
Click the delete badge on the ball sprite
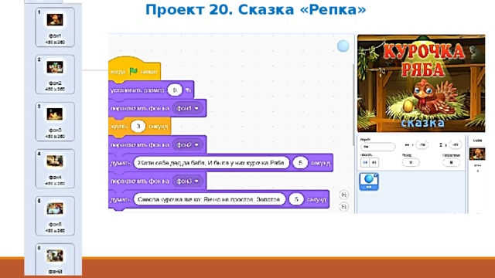tap(376, 175)
